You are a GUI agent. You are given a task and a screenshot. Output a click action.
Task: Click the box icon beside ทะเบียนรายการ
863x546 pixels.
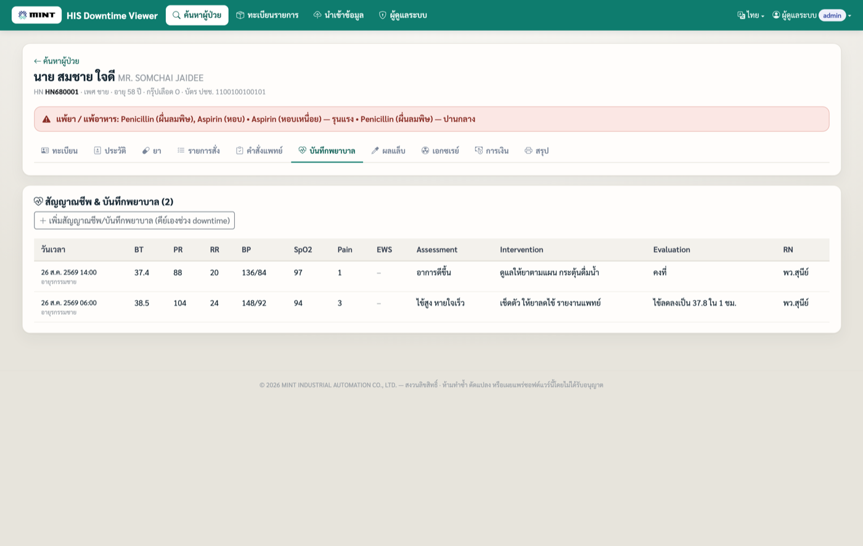(x=240, y=15)
